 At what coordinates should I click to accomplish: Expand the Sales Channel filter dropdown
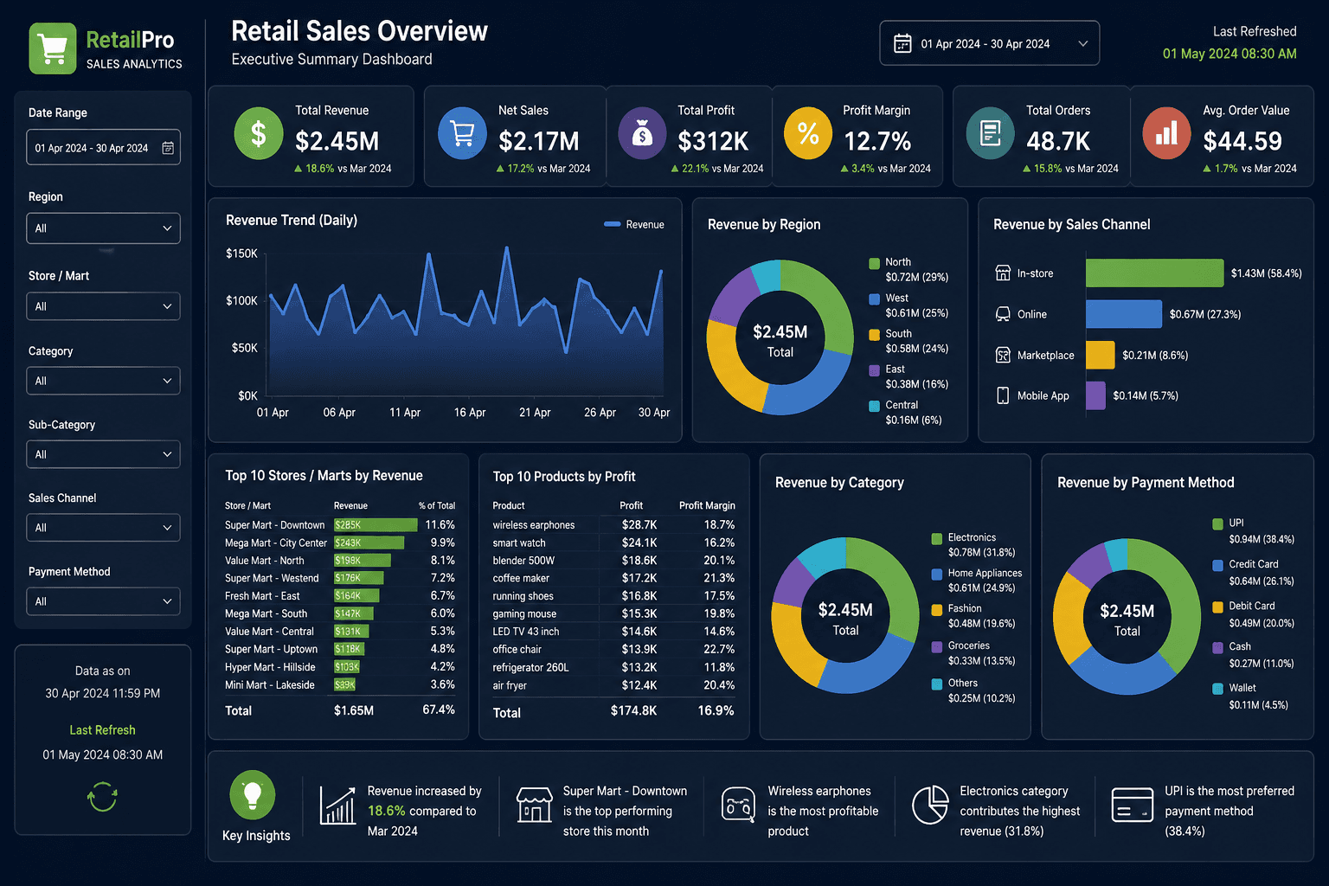tap(103, 527)
